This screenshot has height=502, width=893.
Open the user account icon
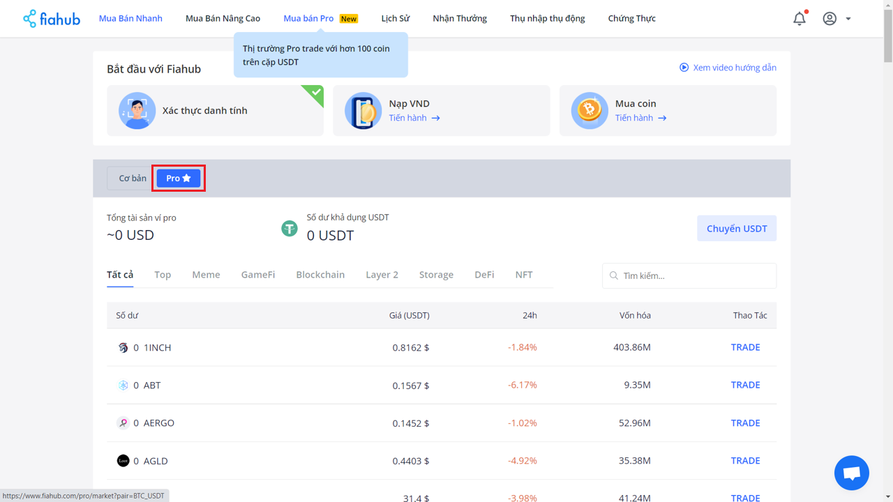830,19
